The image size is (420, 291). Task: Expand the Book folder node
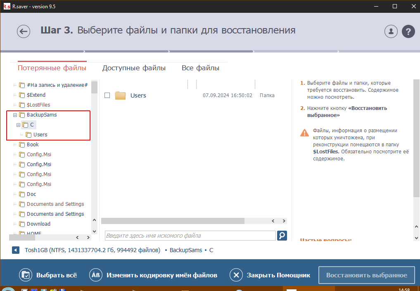click(x=15, y=145)
